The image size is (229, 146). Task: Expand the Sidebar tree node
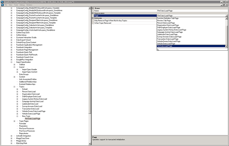coord(14,65)
